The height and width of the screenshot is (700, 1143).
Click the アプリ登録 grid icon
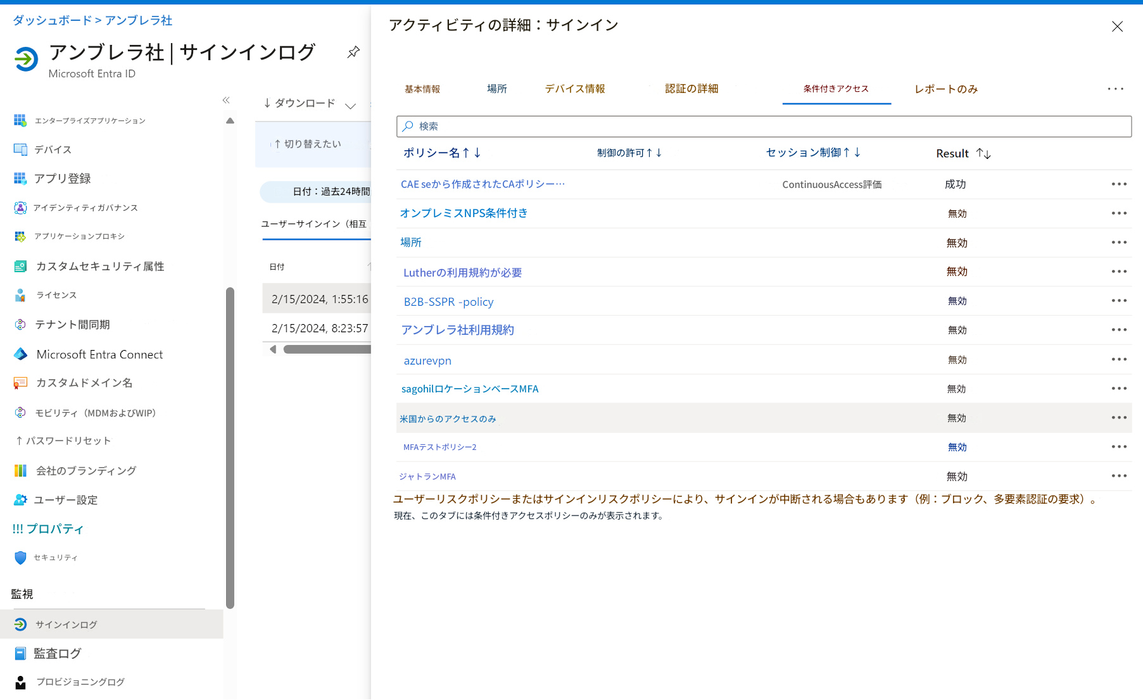click(x=20, y=178)
